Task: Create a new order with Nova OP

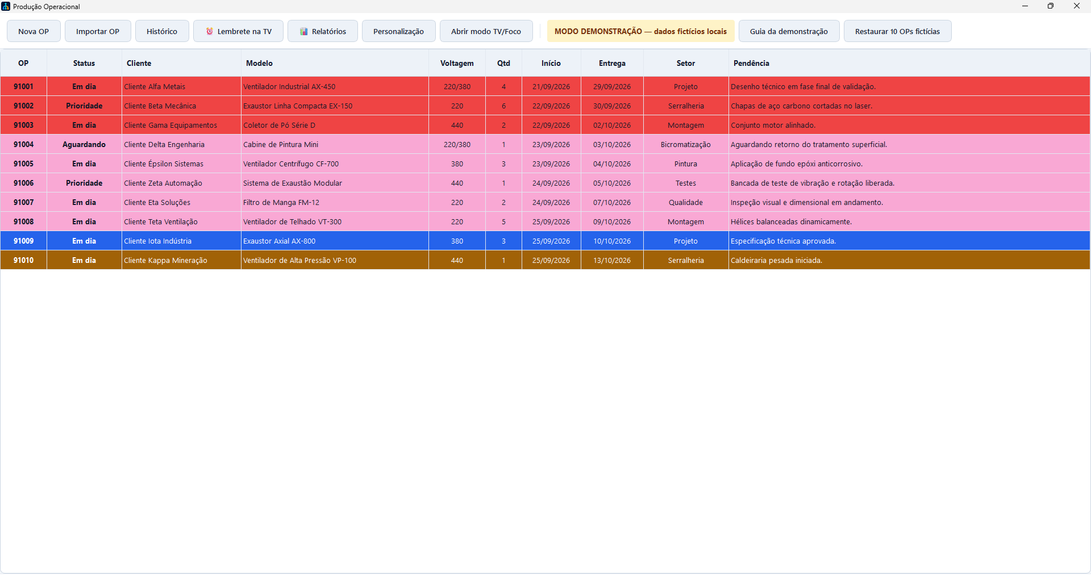Action: [x=34, y=31]
